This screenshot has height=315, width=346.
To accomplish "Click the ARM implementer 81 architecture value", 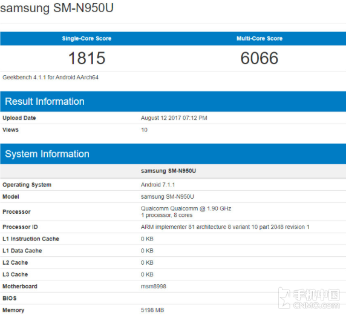I will pyautogui.click(x=225, y=227).
